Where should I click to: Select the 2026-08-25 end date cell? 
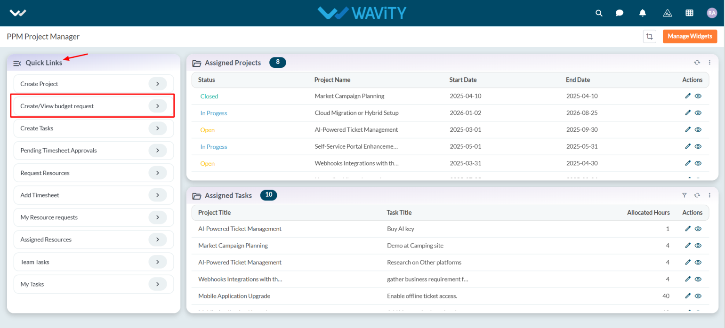coord(582,113)
